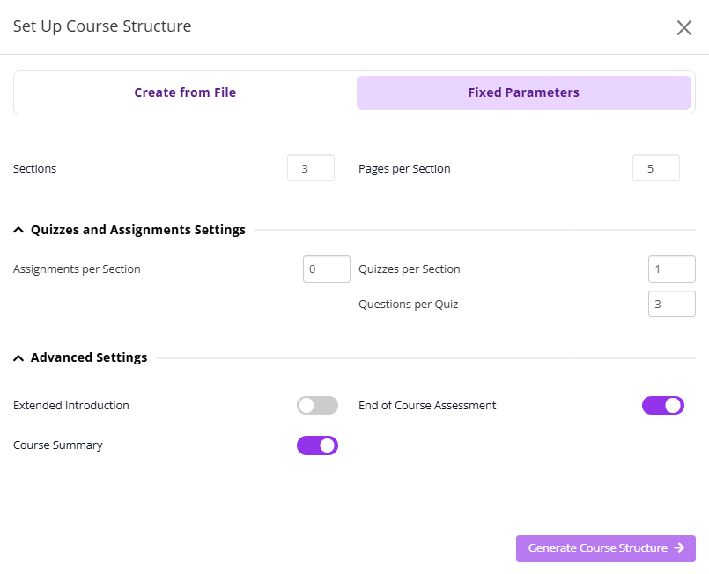Click the Generate Course Structure button

point(598,548)
